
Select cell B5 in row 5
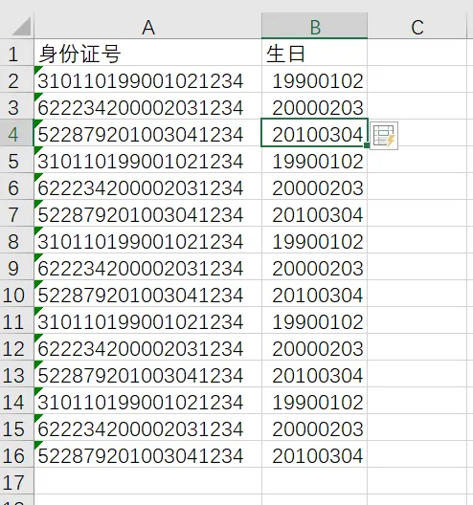point(314,160)
